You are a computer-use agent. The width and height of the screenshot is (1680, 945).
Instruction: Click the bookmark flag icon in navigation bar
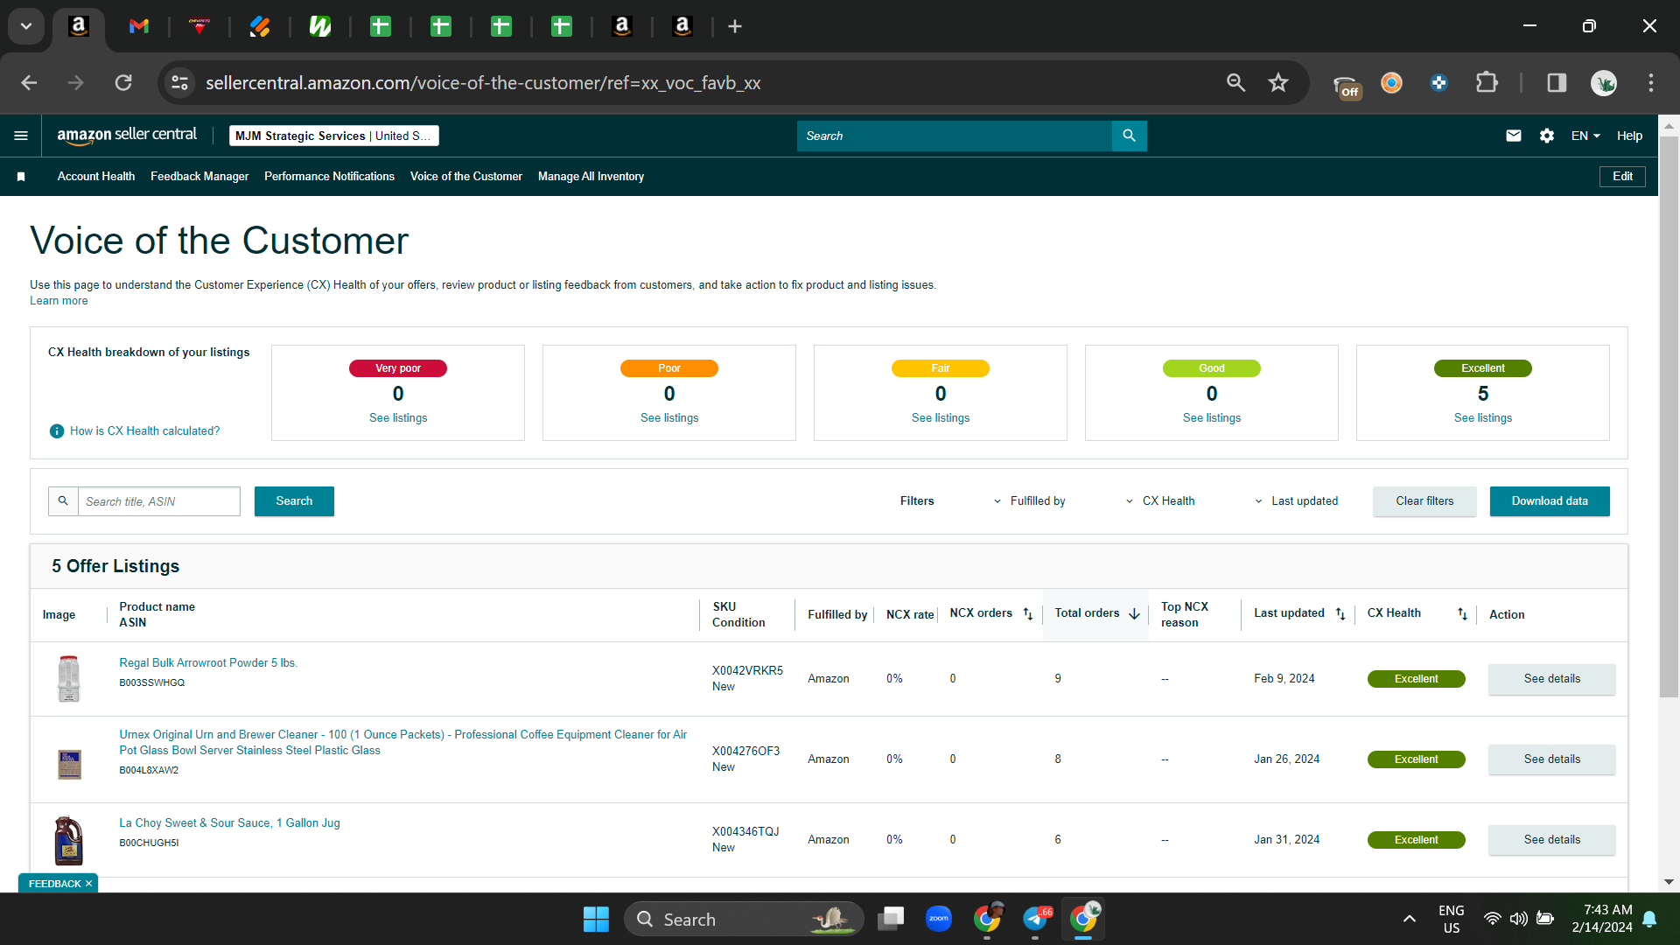(21, 177)
